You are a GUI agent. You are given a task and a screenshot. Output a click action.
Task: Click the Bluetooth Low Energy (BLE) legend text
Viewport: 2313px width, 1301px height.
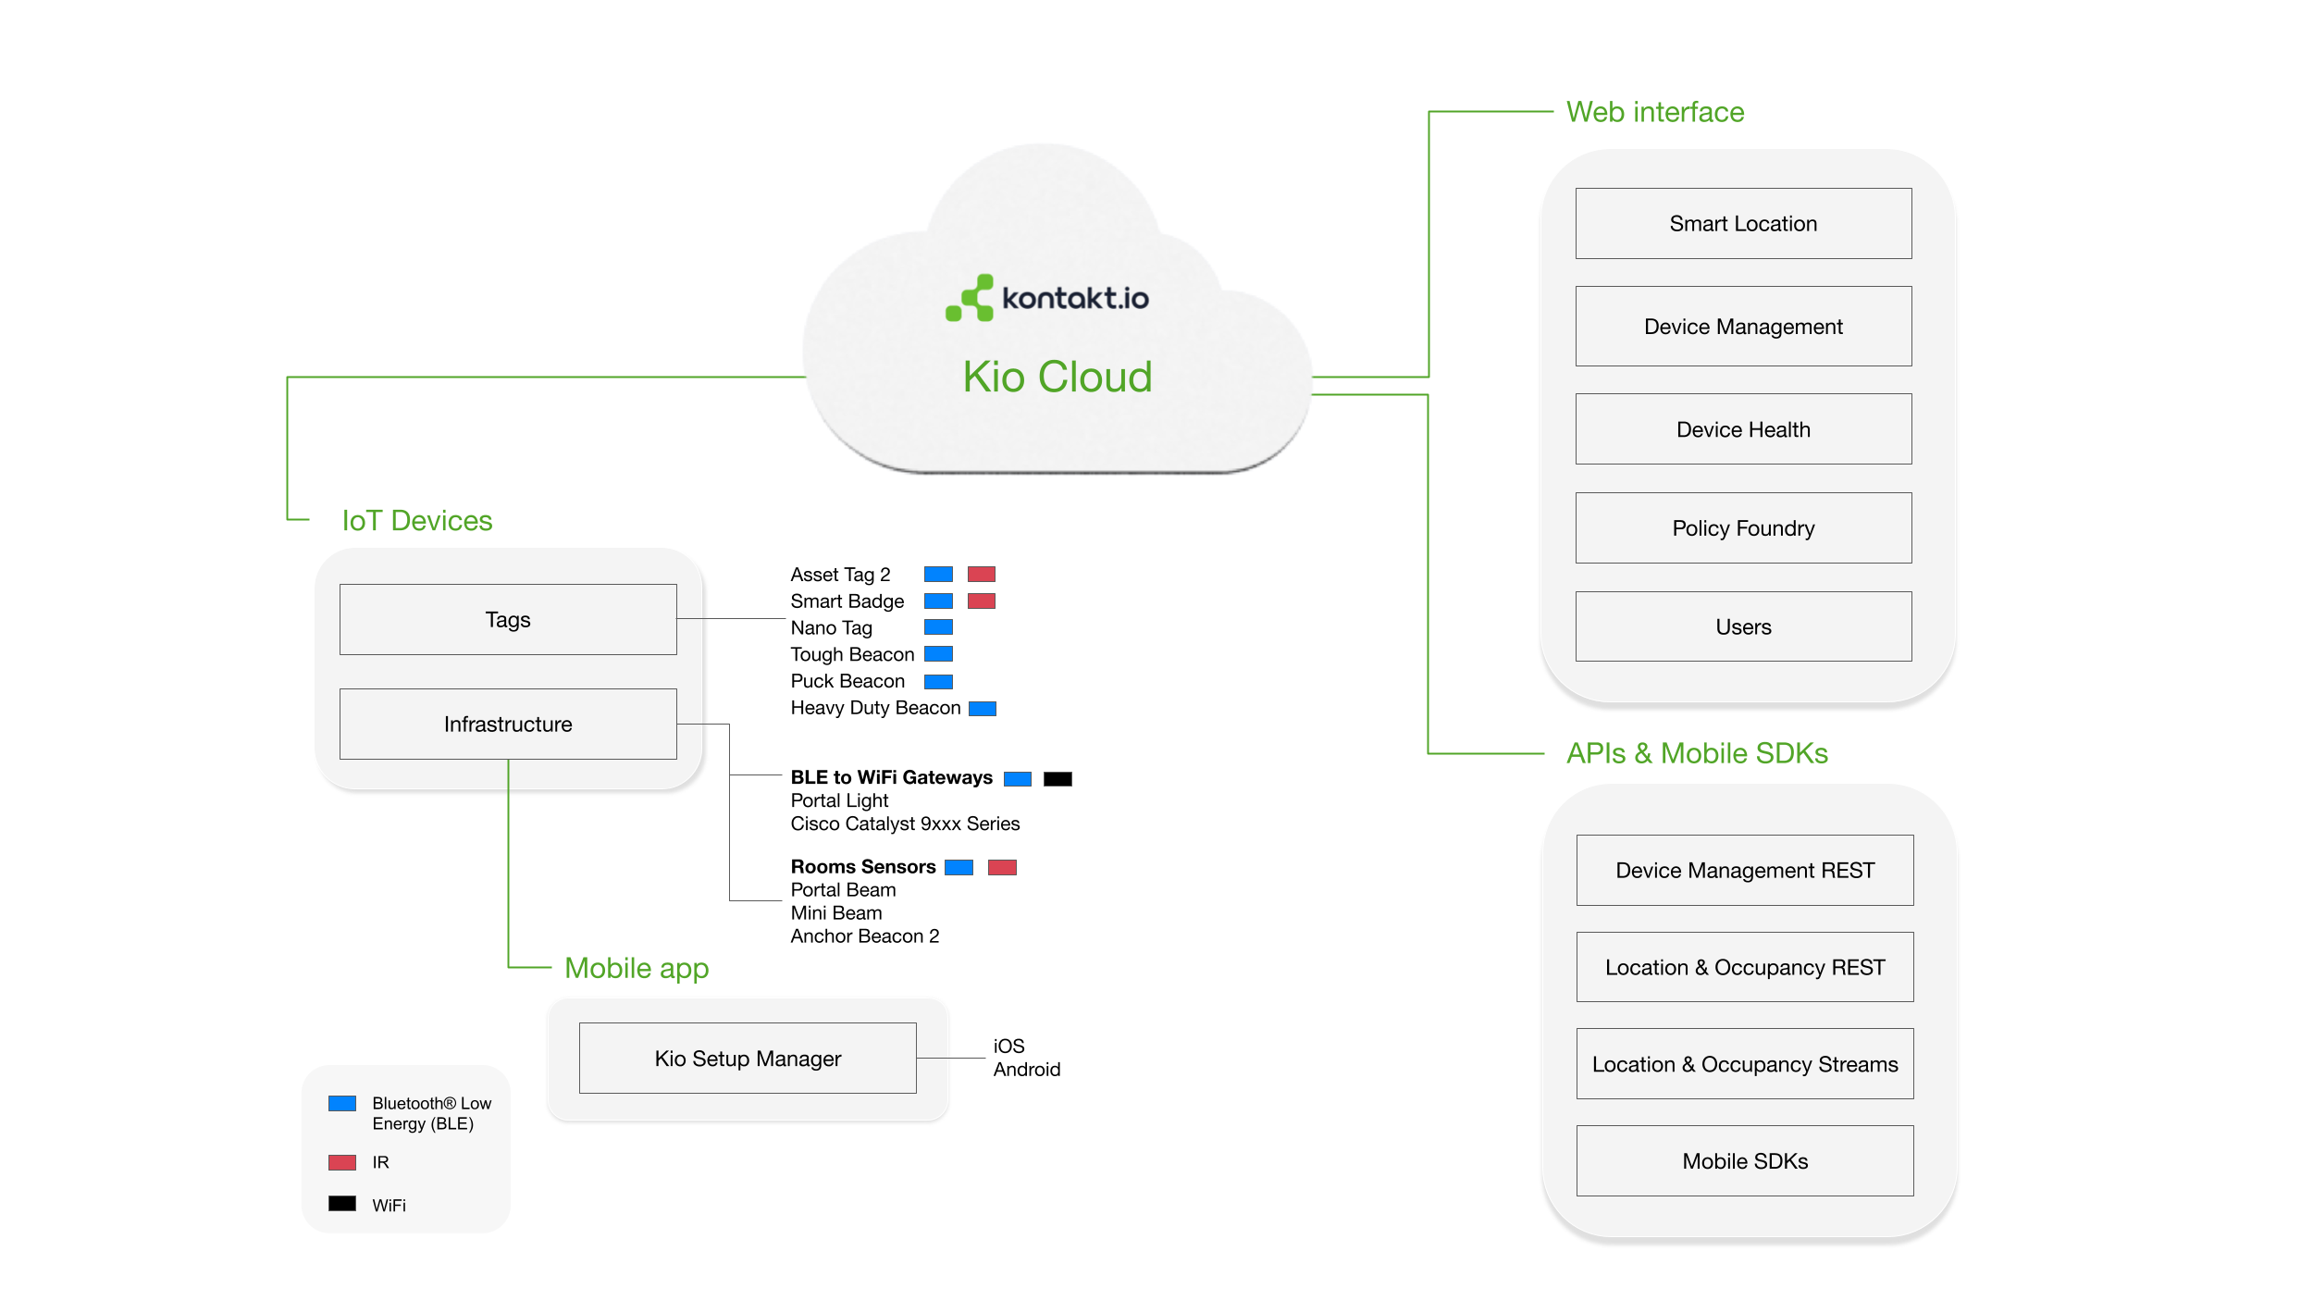(431, 1114)
